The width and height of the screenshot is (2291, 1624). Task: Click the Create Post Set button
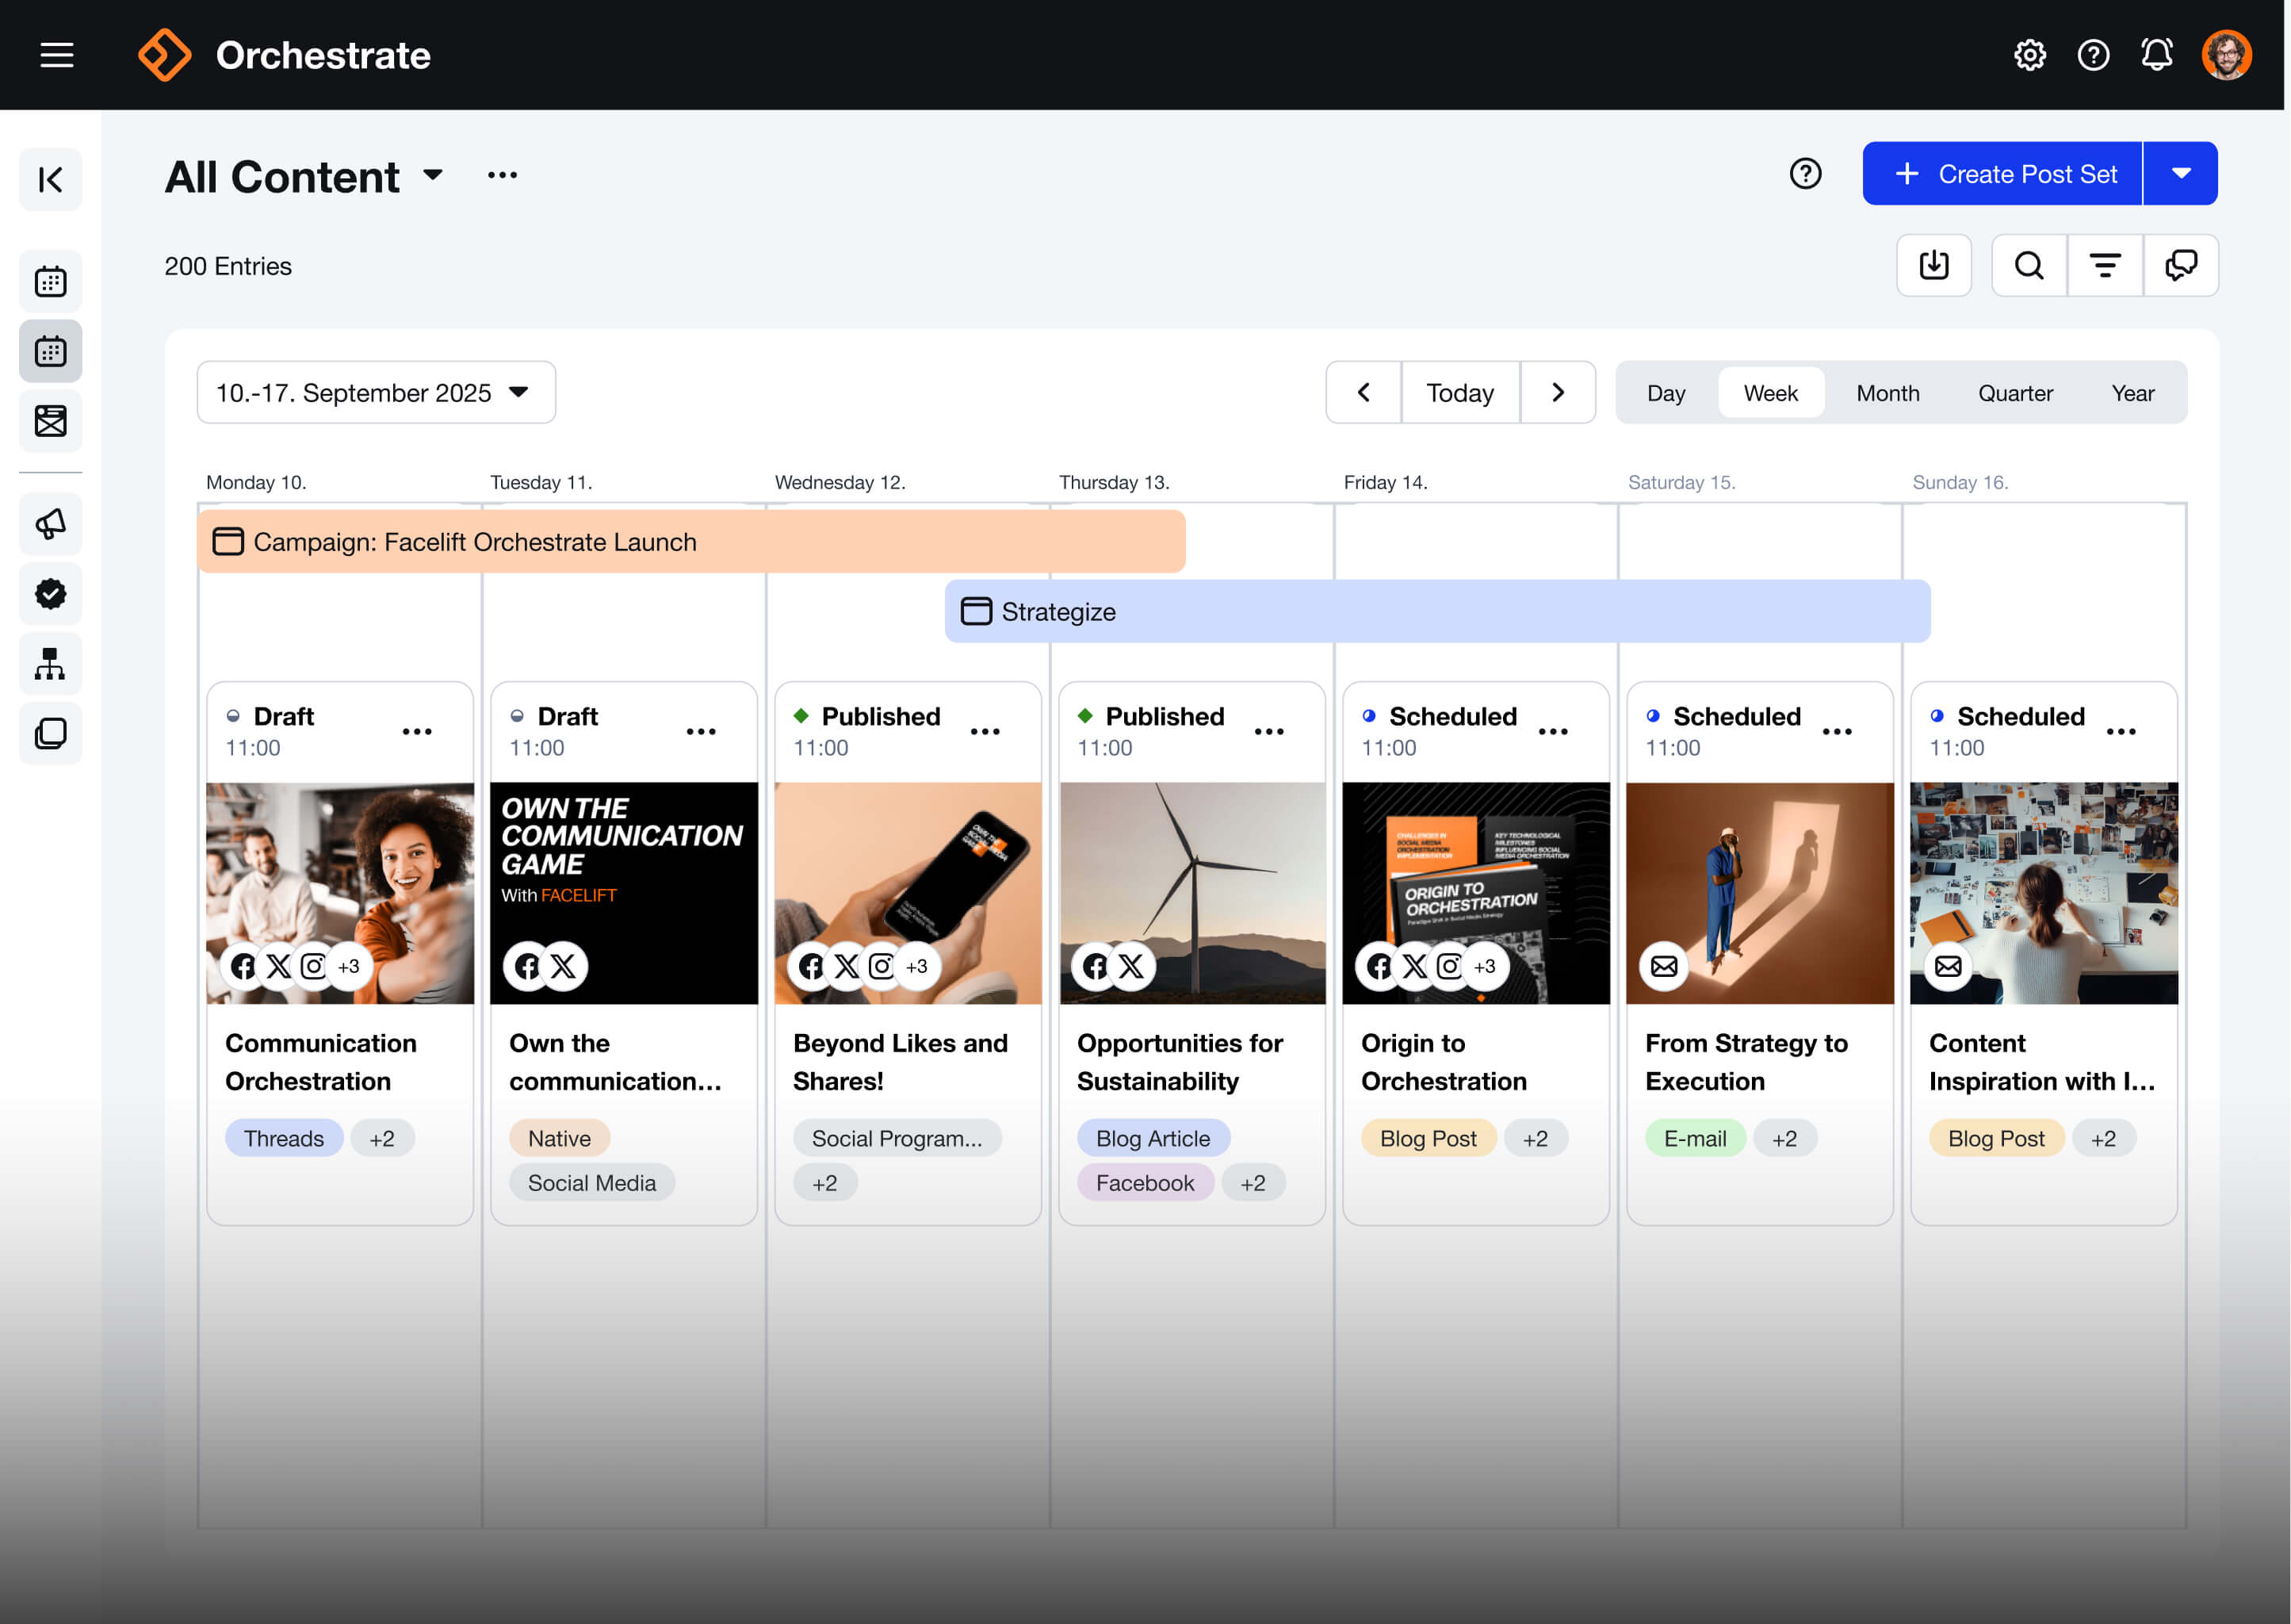click(2002, 174)
